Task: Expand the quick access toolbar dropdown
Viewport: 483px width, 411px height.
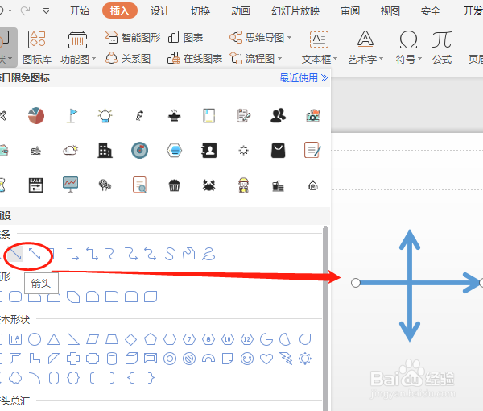Action: tap(46, 11)
